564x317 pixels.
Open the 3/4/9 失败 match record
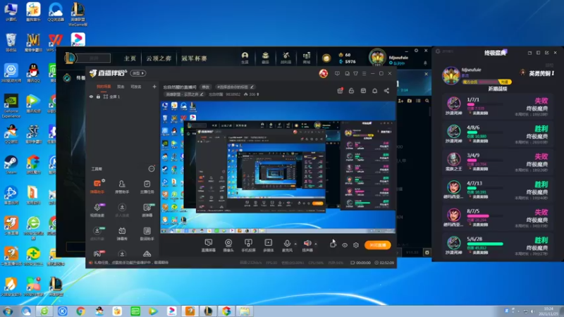coord(497,162)
